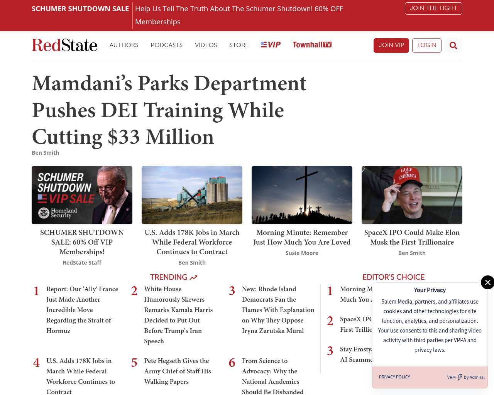Click the Login button

coord(426,46)
